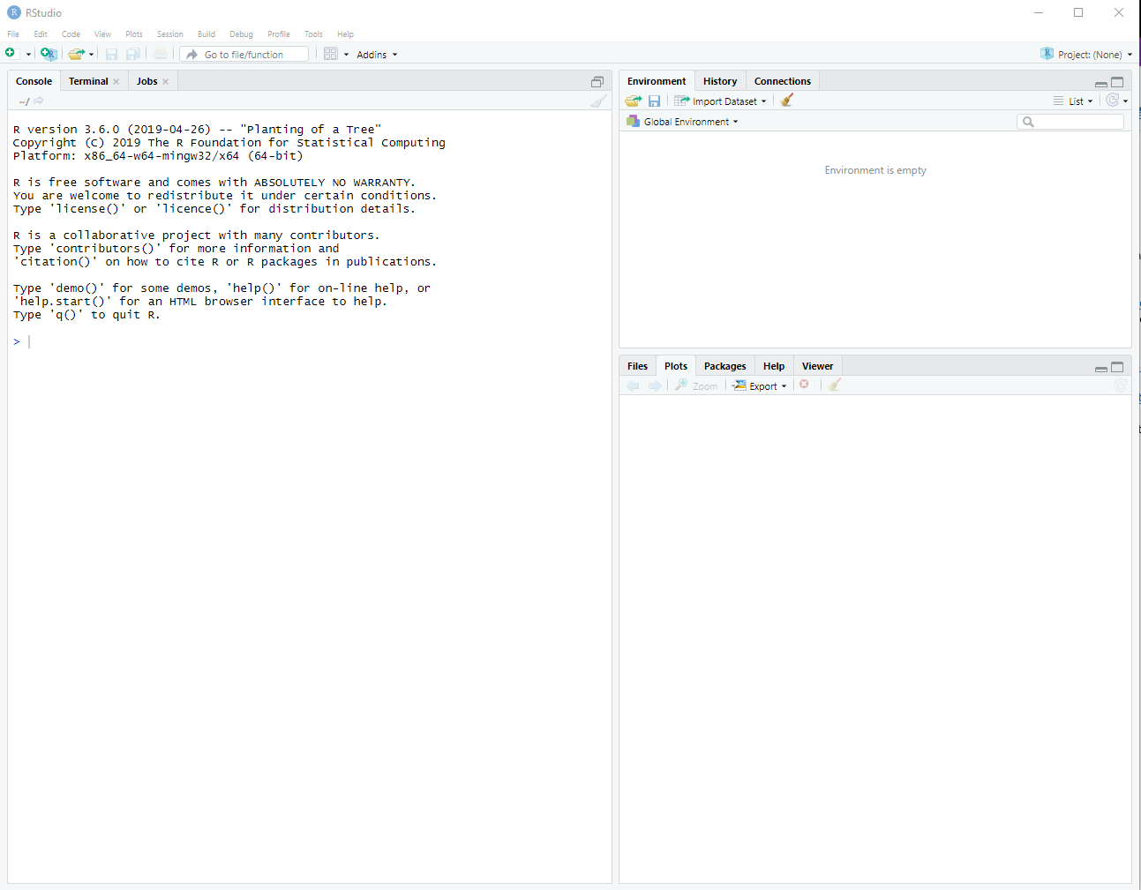1141x890 pixels.
Task: Open the Session menu
Action: pyautogui.click(x=170, y=34)
